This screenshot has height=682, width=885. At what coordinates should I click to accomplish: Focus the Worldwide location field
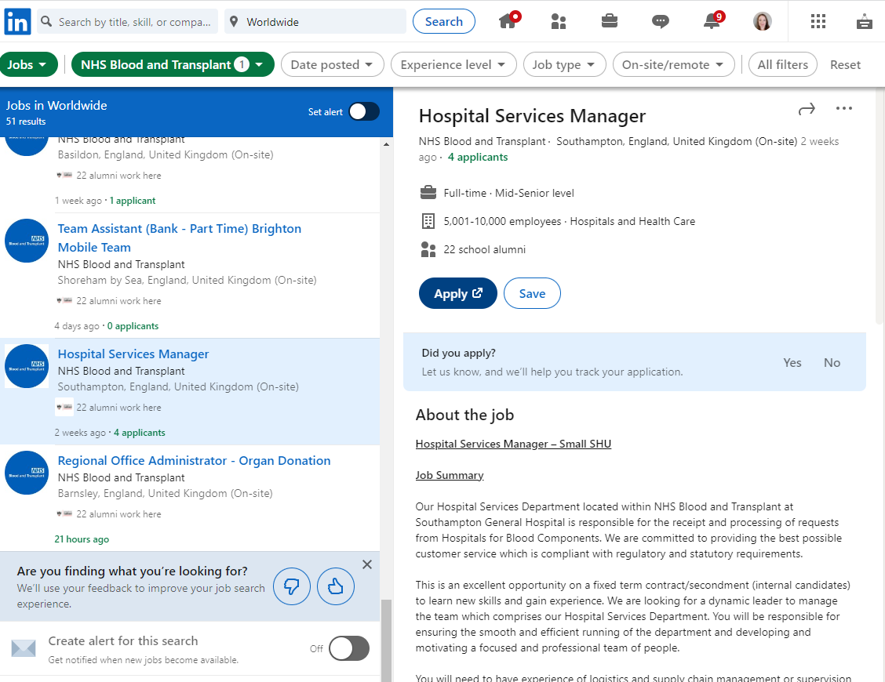point(315,22)
